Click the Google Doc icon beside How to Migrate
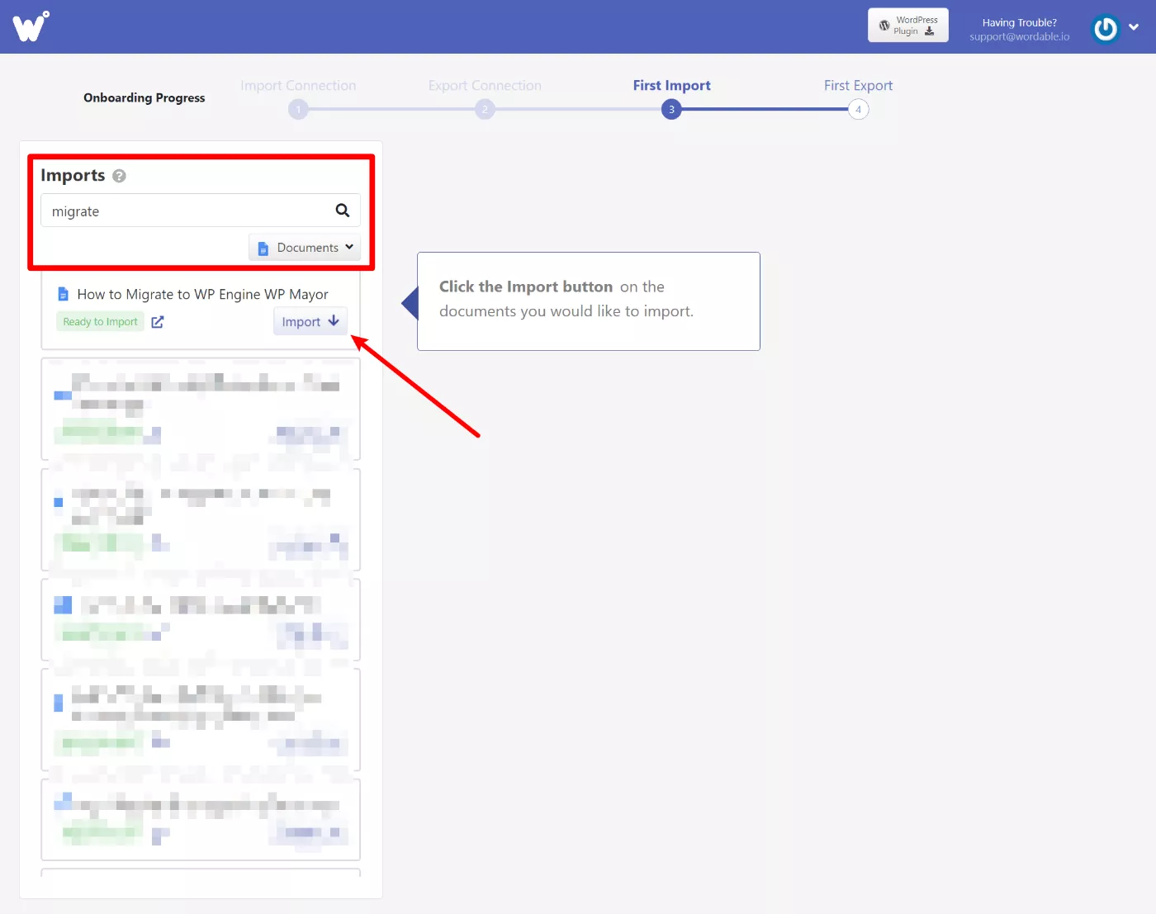 coord(63,294)
